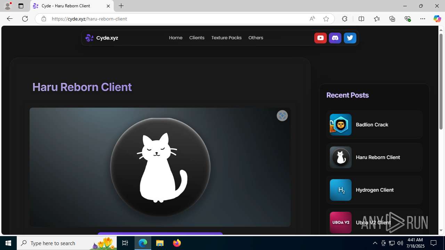445x250 pixels.
Task: Open Others menu item
Action: (x=256, y=38)
